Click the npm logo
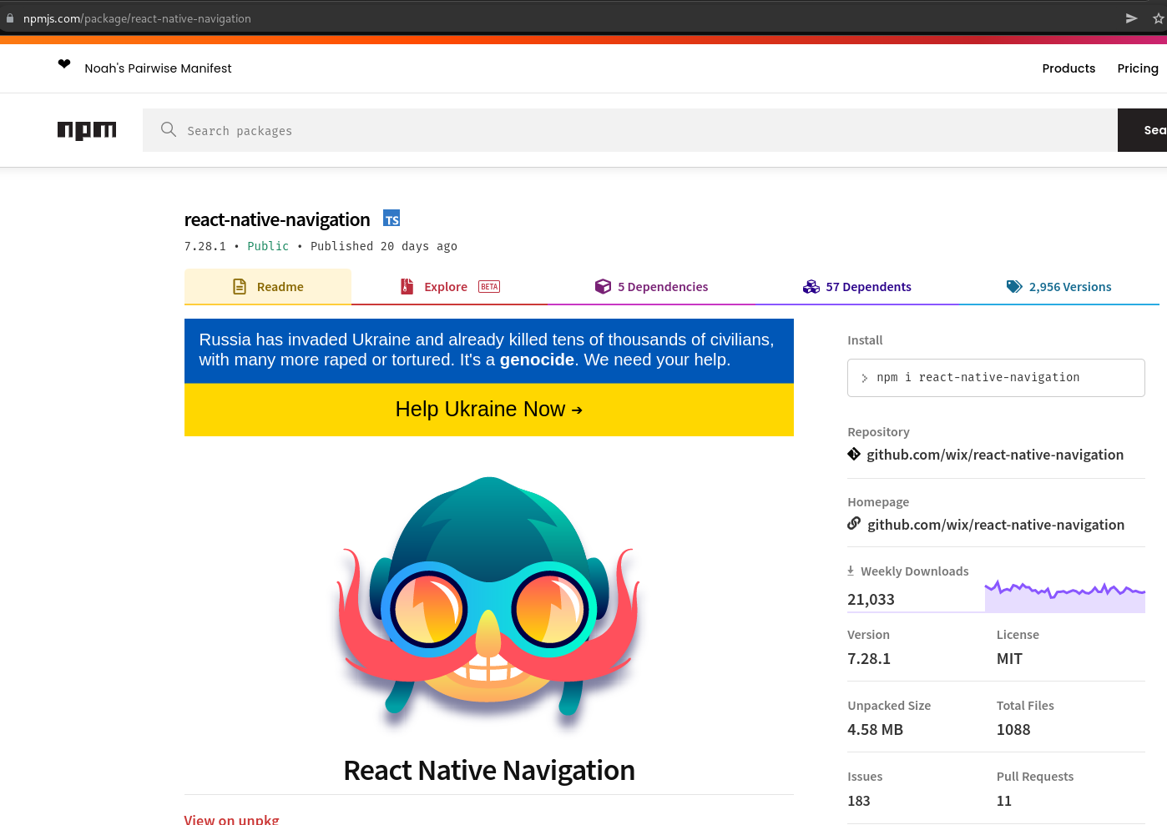Viewport: 1167px width, 825px height. [x=87, y=130]
